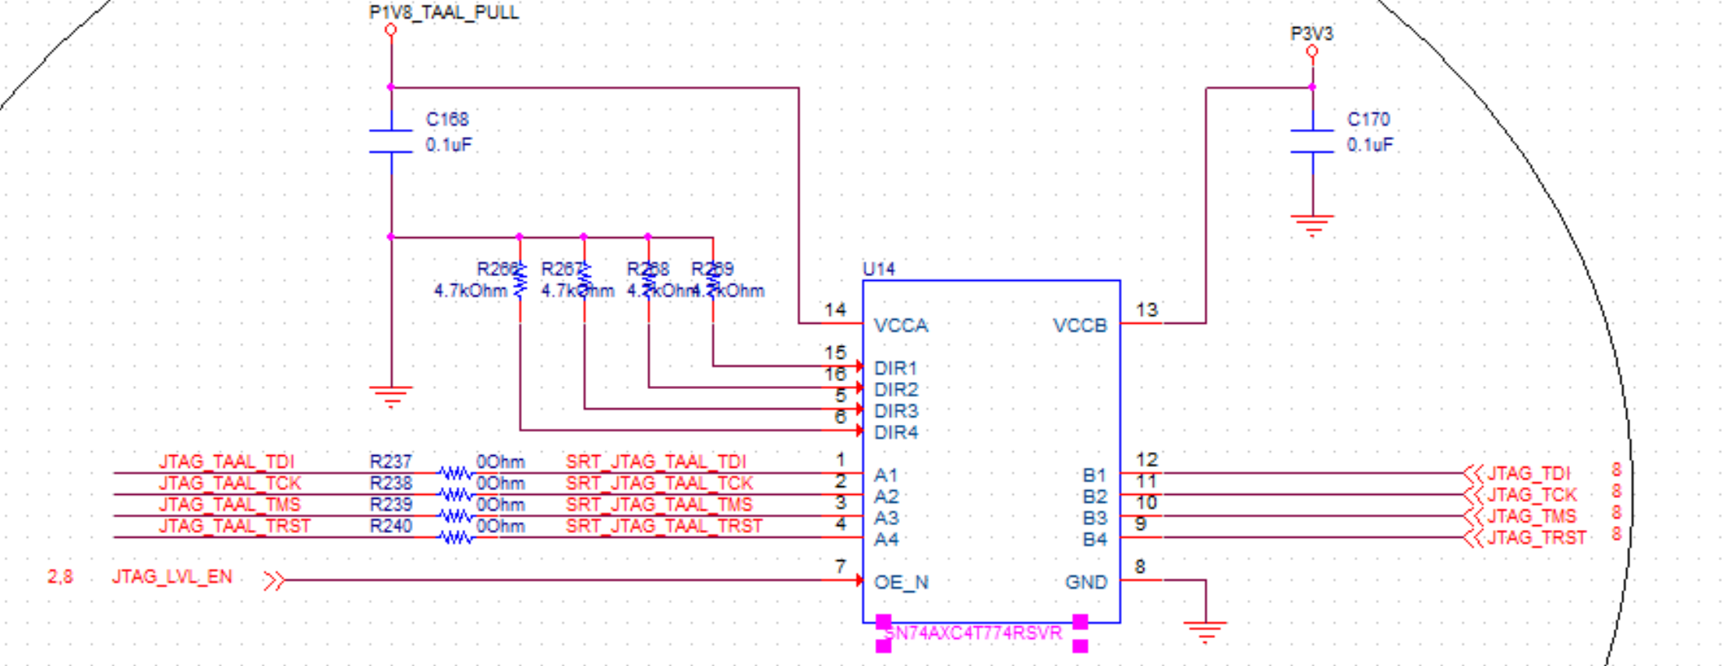
Task: Click the B1 pin label on U14
Action: [1095, 475]
